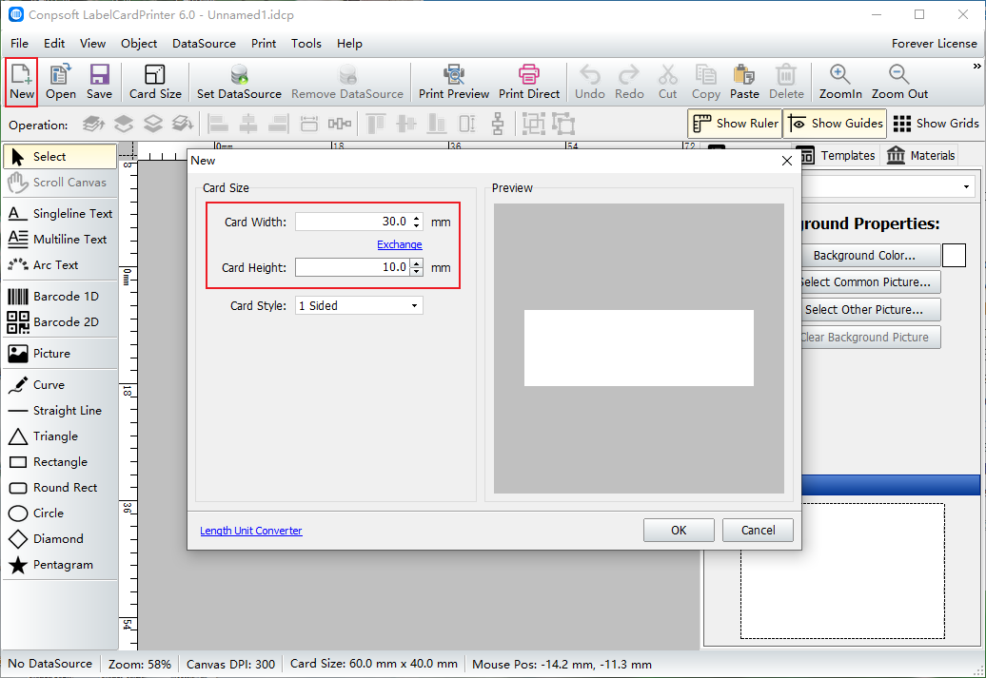Screen dimensions: 986x678
Task: Save the card with Save icon
Action: click(99, 82)
